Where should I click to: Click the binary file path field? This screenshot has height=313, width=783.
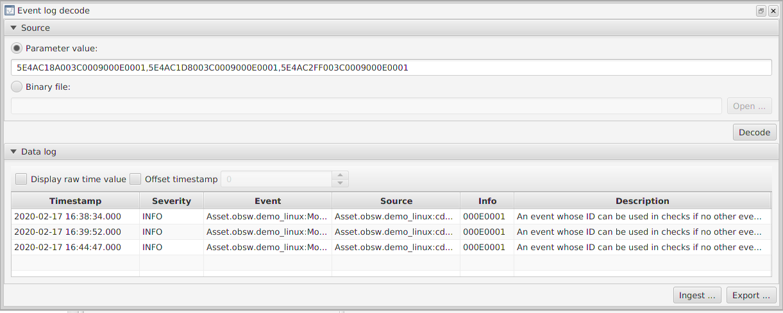tap(366, 106)
